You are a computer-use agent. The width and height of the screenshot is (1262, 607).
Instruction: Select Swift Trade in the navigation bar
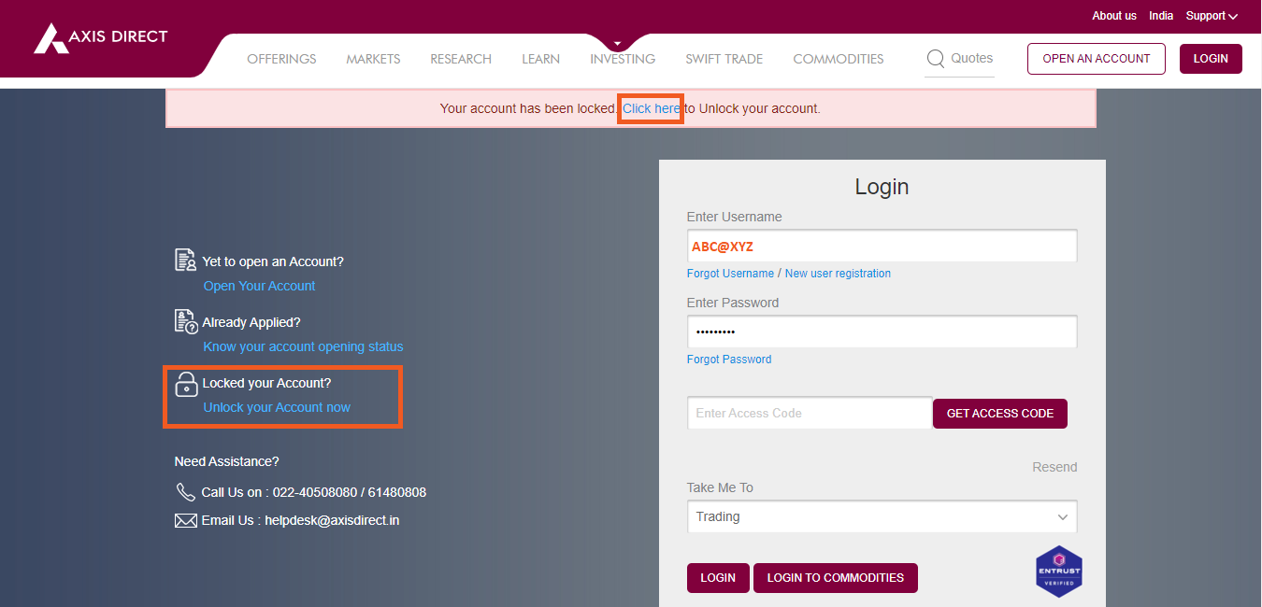coord(724,59)
